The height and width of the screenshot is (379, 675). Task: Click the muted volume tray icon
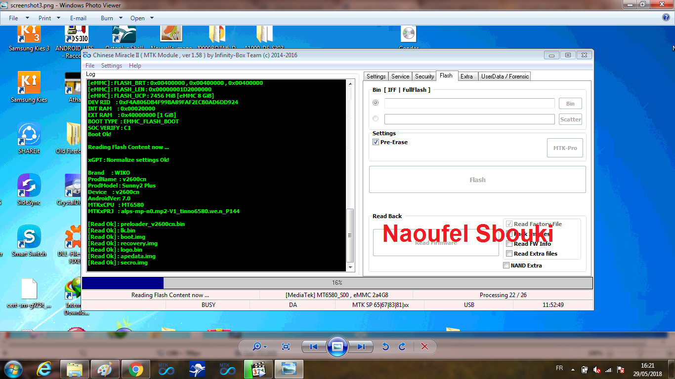597,369
